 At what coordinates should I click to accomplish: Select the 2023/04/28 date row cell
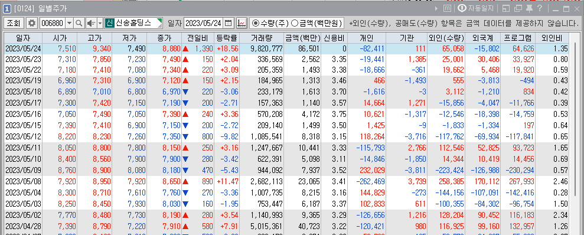coord(23,226)
